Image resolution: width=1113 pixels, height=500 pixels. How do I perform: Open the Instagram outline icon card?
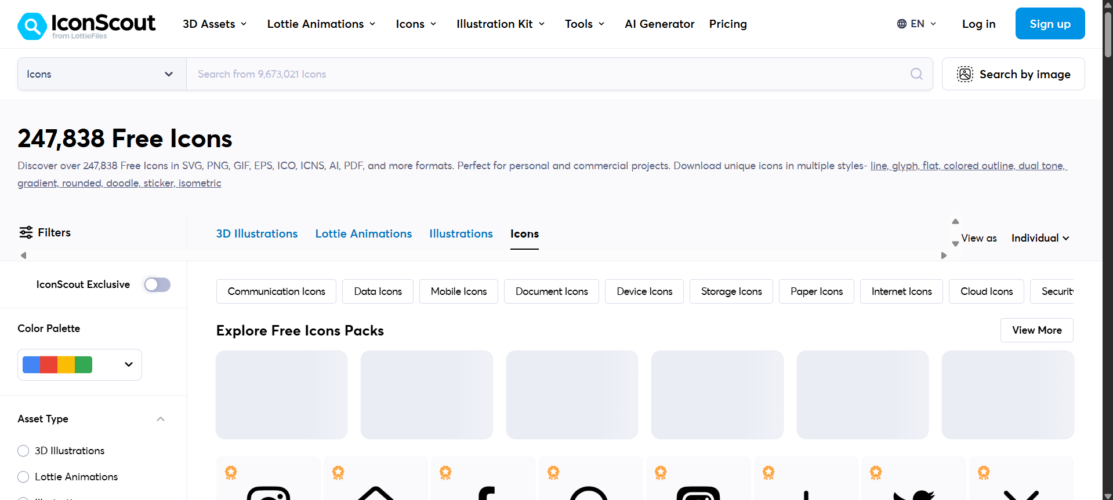coord(269,479)
